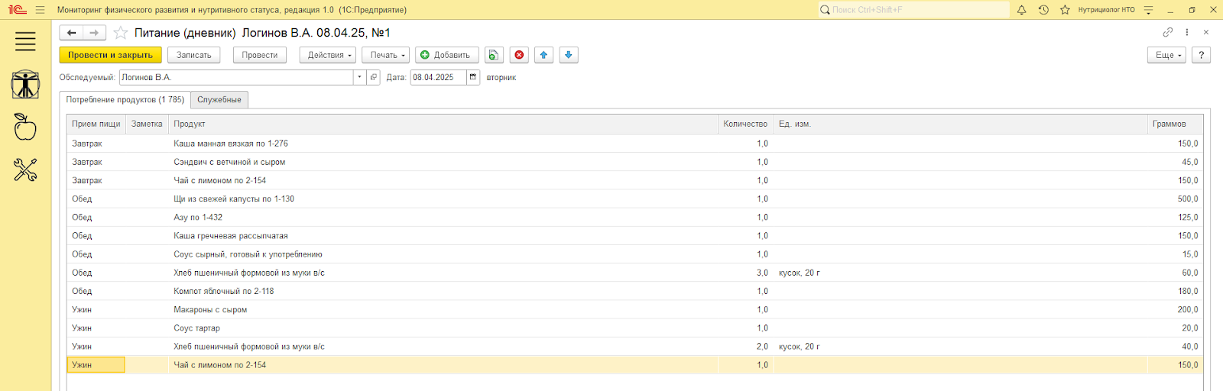
Task: Open the wrench and screwdriver settings icon
Action: tap(25, 170)
